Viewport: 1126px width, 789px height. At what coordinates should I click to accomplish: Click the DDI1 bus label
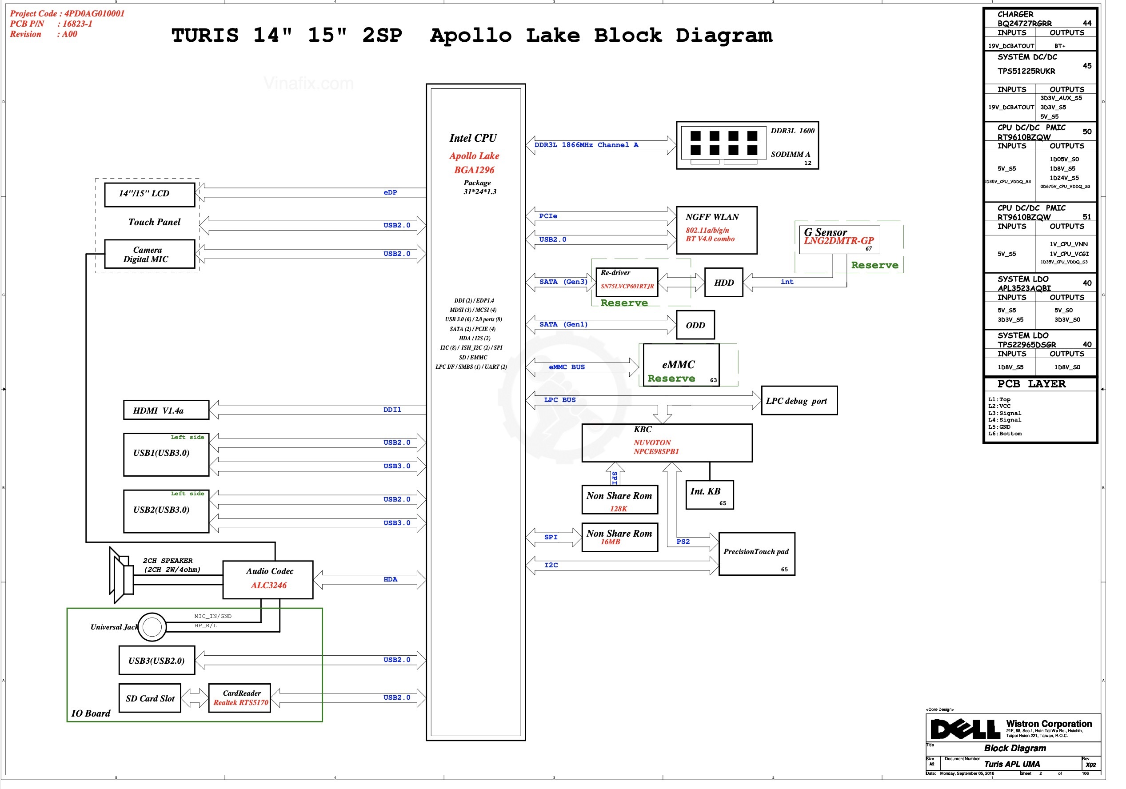[x=392, y=410]
